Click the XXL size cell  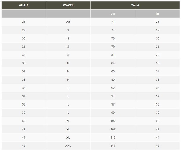point(68,146)
